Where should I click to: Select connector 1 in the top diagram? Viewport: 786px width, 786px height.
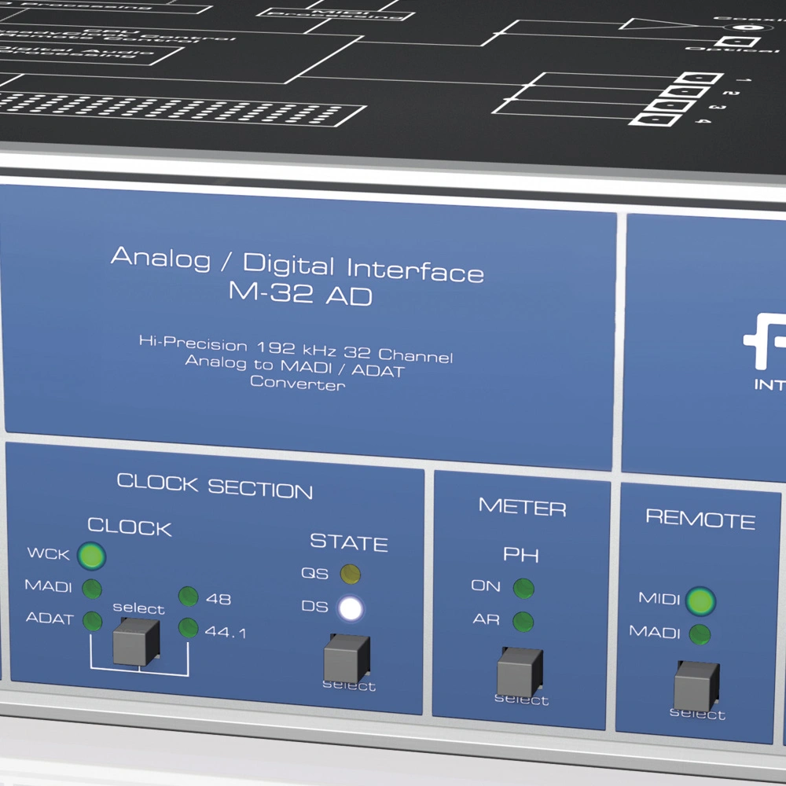point(700,79)
